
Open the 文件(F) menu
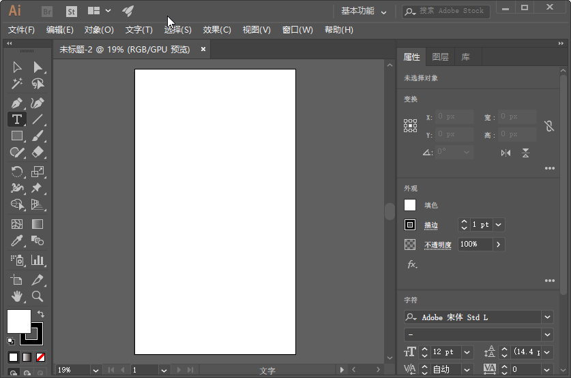click(x=21, y=30)
